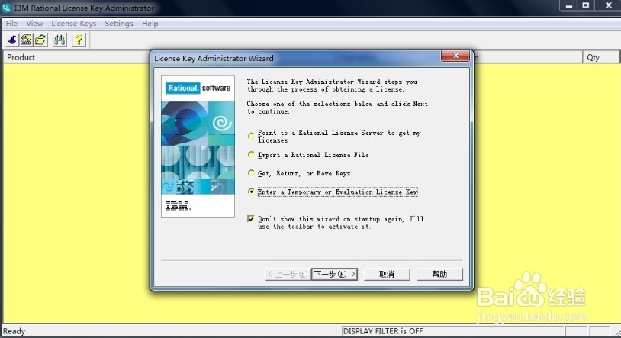The width and height of the screenshot is (621, 338).
Task: Uncheck Don't show this wizard on startup
Action: 251,219
